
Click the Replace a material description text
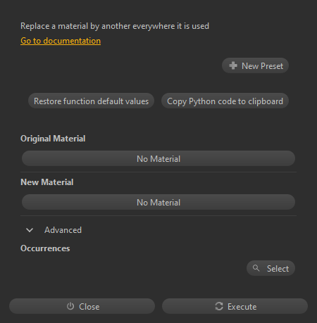[115, 26]
